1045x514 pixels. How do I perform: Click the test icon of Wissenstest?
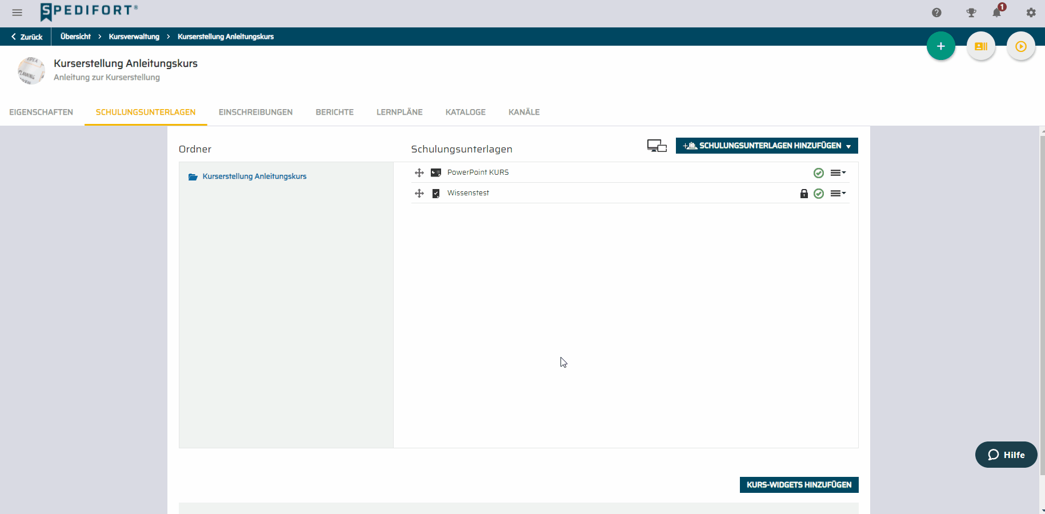click(436, 194)
